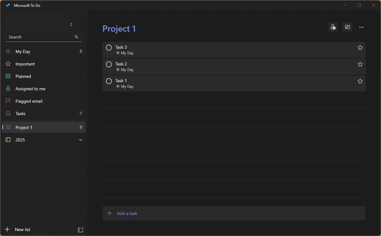Click the Add a task field
Viewport: 381px width, 236px height.
click(x=234, y=213)
